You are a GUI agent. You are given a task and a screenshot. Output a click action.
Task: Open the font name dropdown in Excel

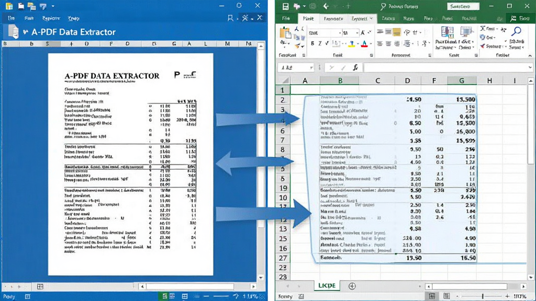[340, 33]
